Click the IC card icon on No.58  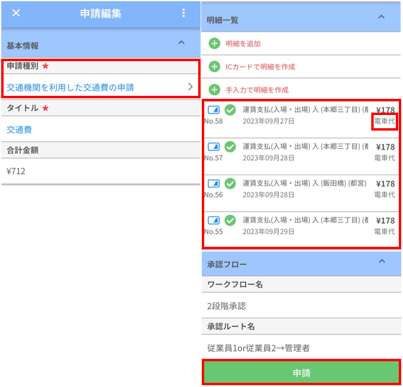(214, 110)
